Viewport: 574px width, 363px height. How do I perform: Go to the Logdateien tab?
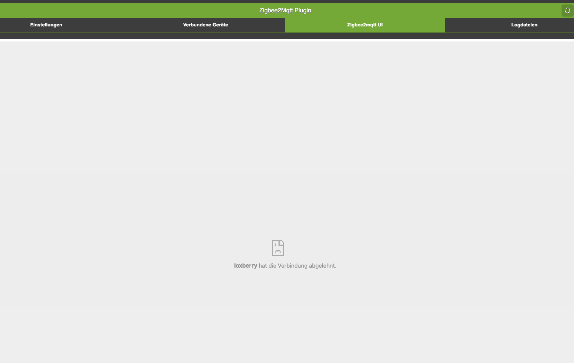click(x=524, y=25)
